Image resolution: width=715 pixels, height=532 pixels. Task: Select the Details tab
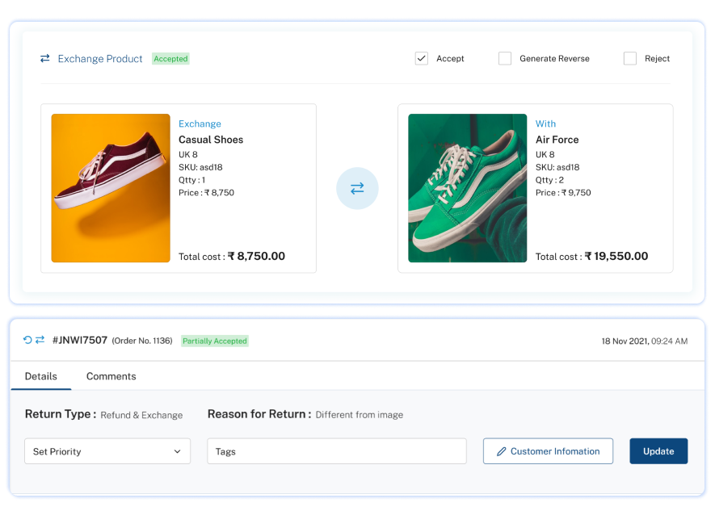[41, 376]
